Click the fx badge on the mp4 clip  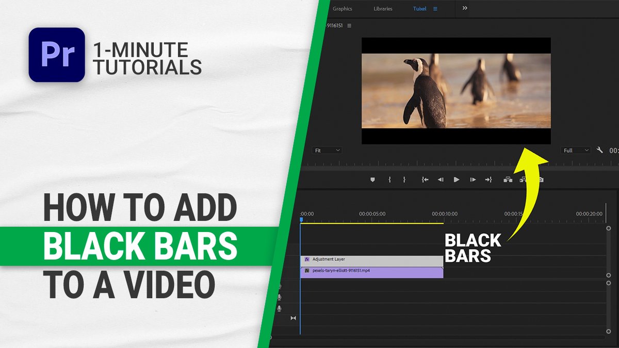[x=306, y=270]
